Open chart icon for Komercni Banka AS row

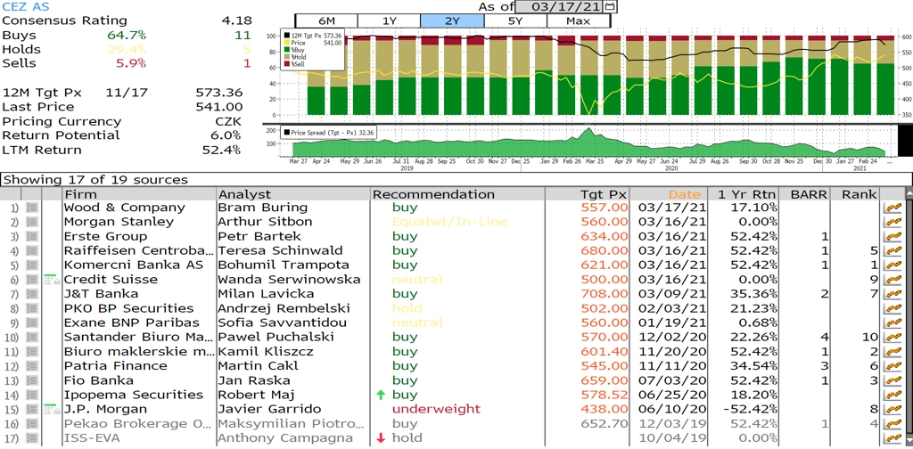(892, 265)
